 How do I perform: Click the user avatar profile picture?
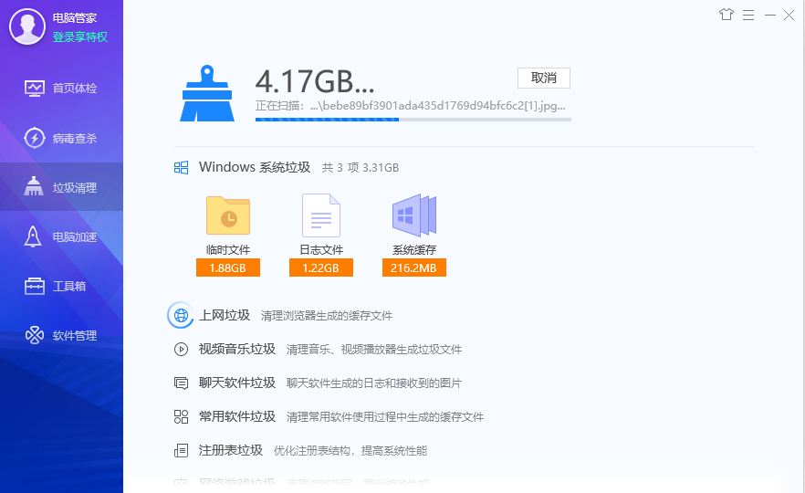[x=27, y=26]
